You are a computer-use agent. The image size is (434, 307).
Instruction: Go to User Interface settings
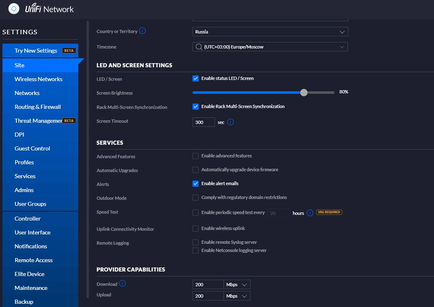pyautogui.click(x=40, y=232)
